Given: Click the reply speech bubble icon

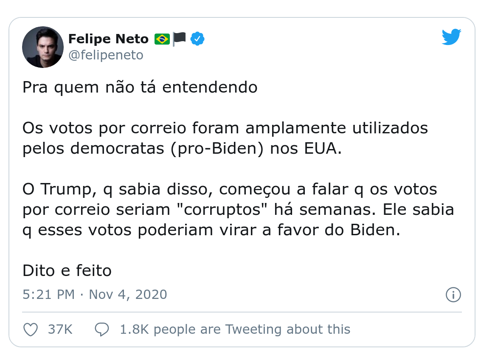Looking at the screenshot, I should point(102,329).
